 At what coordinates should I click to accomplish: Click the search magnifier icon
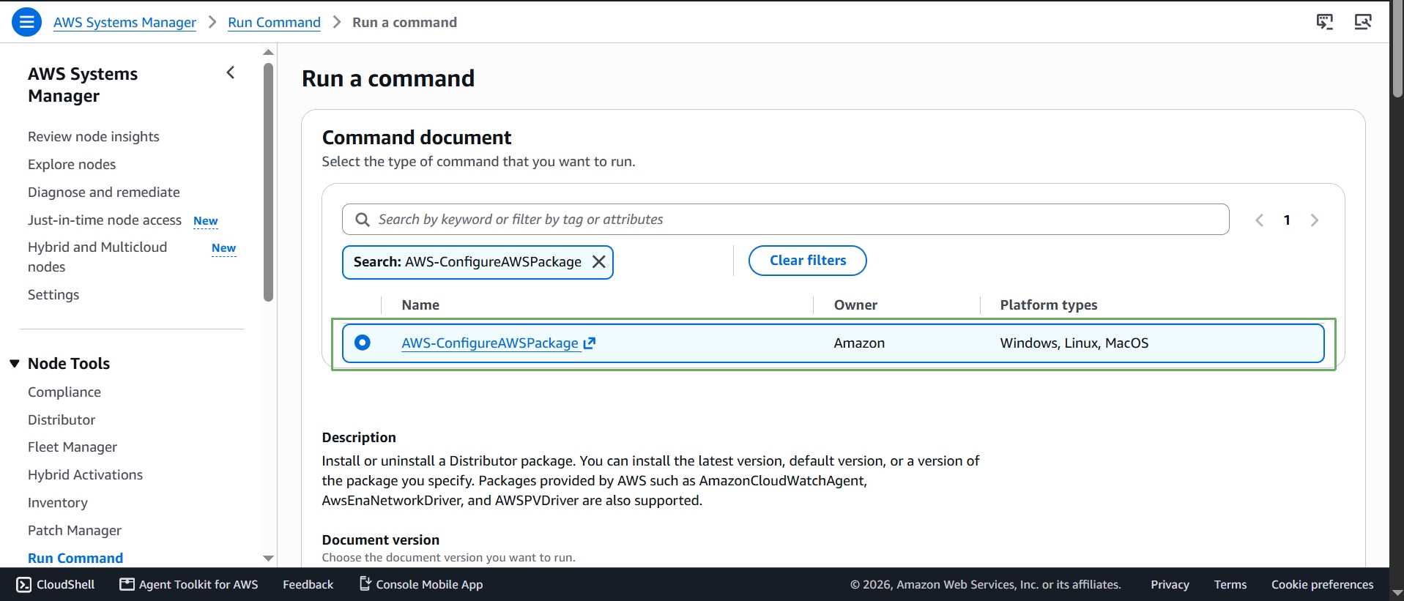tap(362, 220)
